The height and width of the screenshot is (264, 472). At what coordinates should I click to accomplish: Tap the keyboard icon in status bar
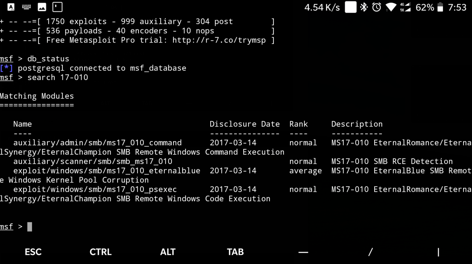[26, 7]
